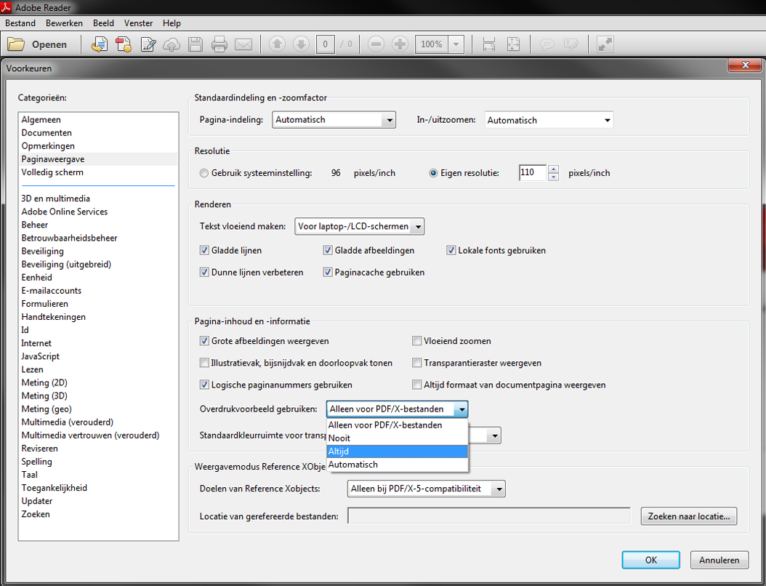Toggle Logische paginanummers gebruiken checkbox
Screen dimensions: 766x586
pyautogui.click(x=204, y=385)
